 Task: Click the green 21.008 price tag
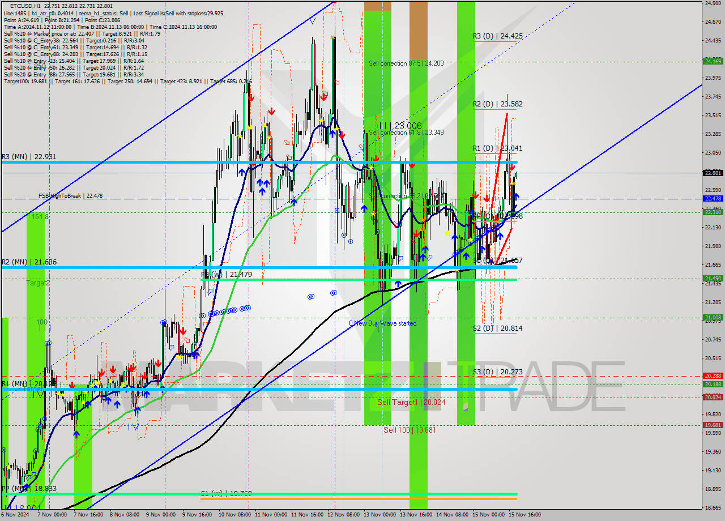712,318
